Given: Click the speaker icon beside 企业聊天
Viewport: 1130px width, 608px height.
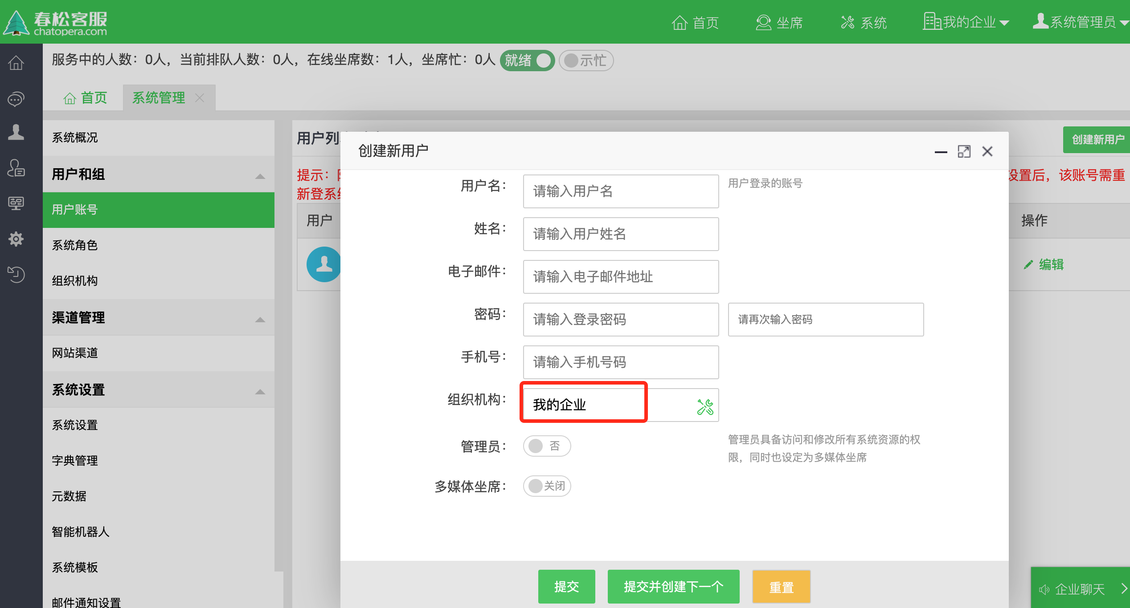Looking at the screenshot, I should 1044,589.
